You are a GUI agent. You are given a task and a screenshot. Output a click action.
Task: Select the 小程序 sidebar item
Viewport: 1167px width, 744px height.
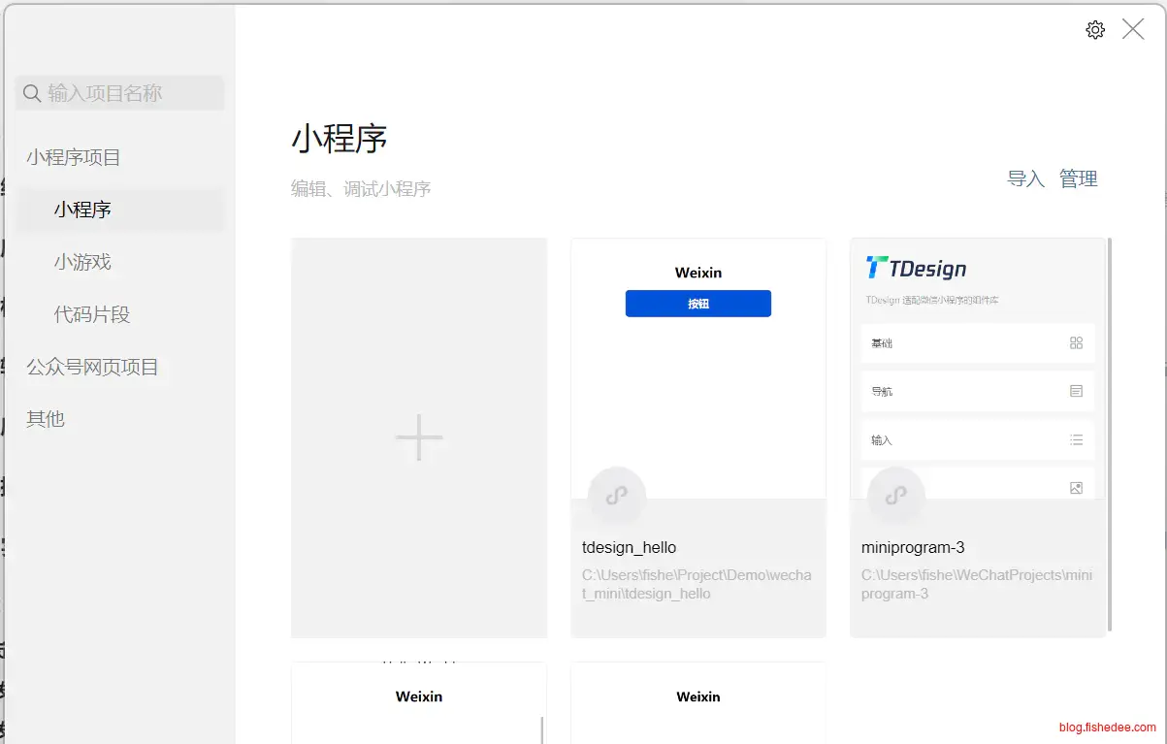pyautogui.click(x=82, y=210)
